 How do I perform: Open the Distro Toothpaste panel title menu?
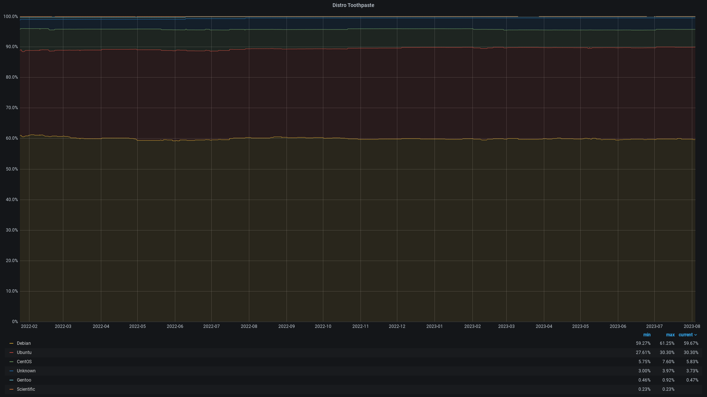pyautogui.click(x=353, y=5)
